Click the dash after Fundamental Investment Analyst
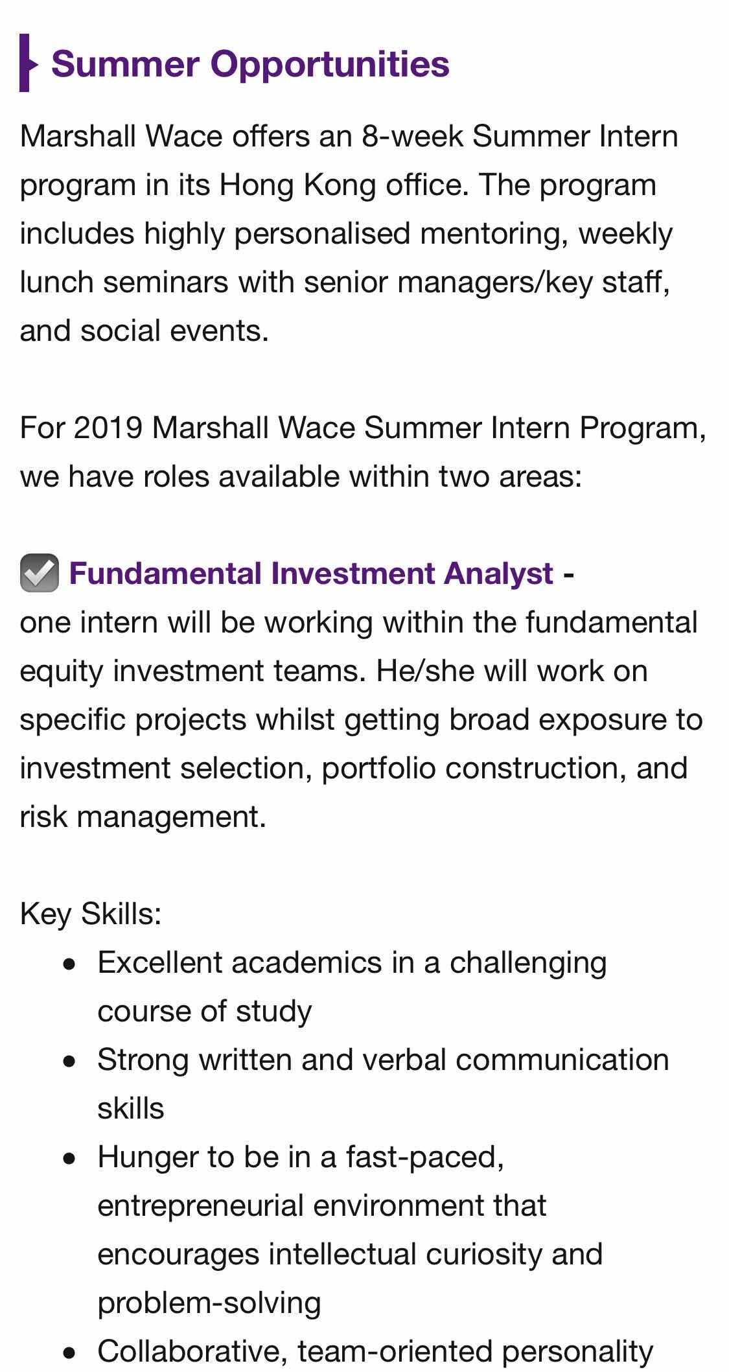The width and height of the screenshot is (729, 1372). coord(568,574)
